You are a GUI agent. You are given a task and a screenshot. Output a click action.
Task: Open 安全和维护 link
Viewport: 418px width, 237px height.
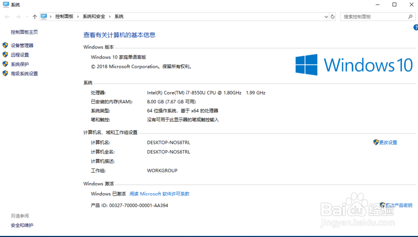[22, 225]
